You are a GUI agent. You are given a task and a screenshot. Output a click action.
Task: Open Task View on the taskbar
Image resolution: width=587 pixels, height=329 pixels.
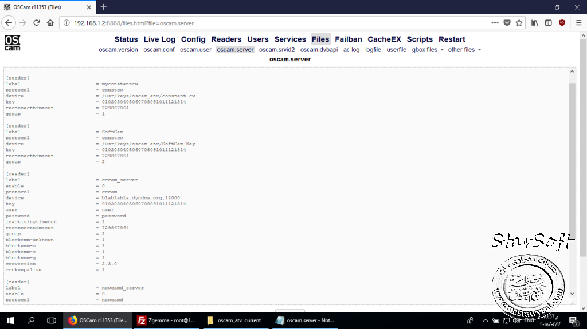coord(51,320)
